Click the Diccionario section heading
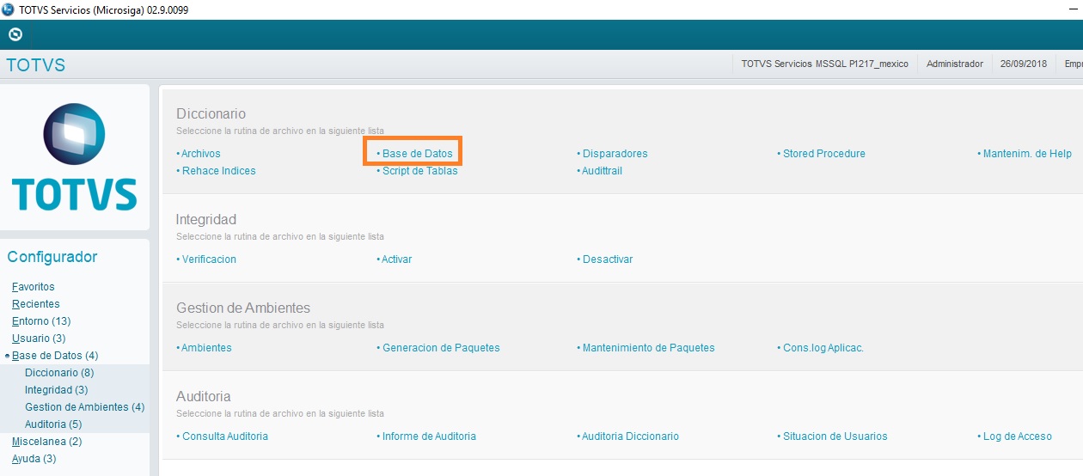This screenshot has height=476, width=1083. click(x=211, y=113)
